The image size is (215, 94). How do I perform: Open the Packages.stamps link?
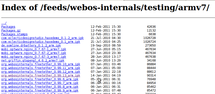pos(14,34)
